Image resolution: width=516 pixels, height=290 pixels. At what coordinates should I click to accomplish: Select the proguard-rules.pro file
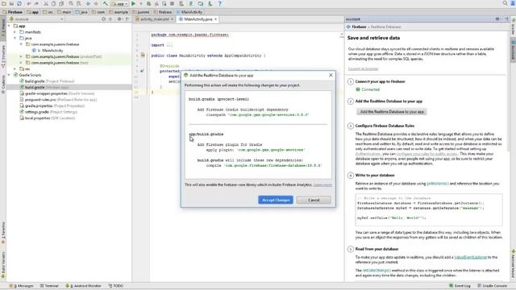click(58, 100)
